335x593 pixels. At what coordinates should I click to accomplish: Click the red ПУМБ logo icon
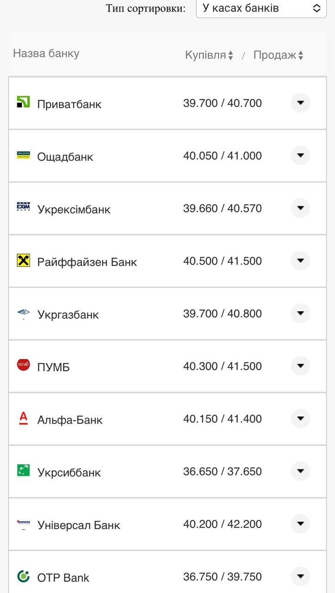23,366
